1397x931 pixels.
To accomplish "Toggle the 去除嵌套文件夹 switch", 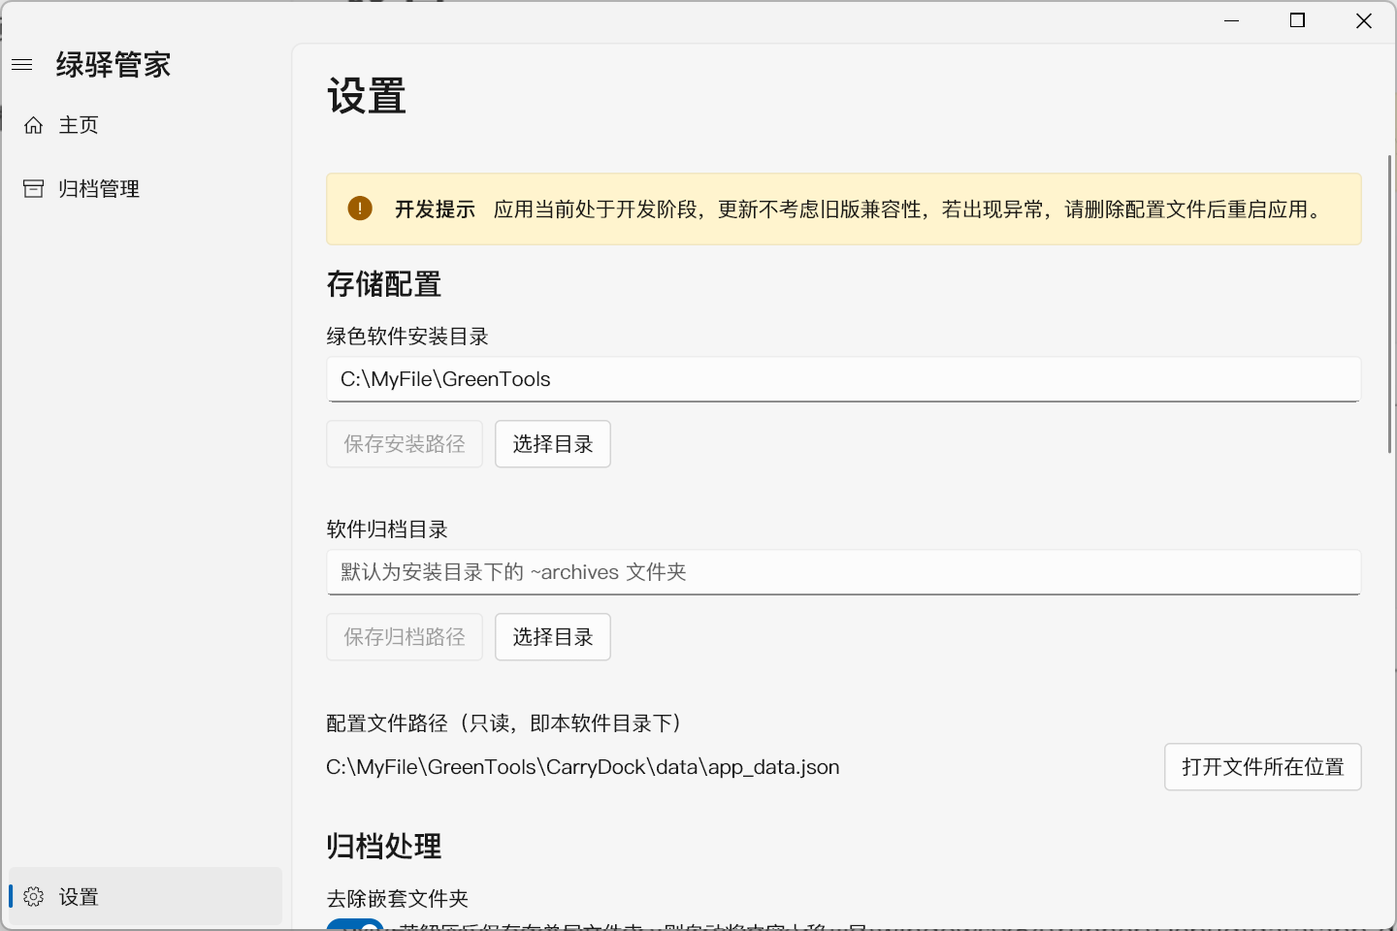I will [355, 926].
